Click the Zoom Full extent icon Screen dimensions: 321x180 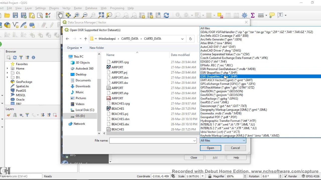coord(101,15)
